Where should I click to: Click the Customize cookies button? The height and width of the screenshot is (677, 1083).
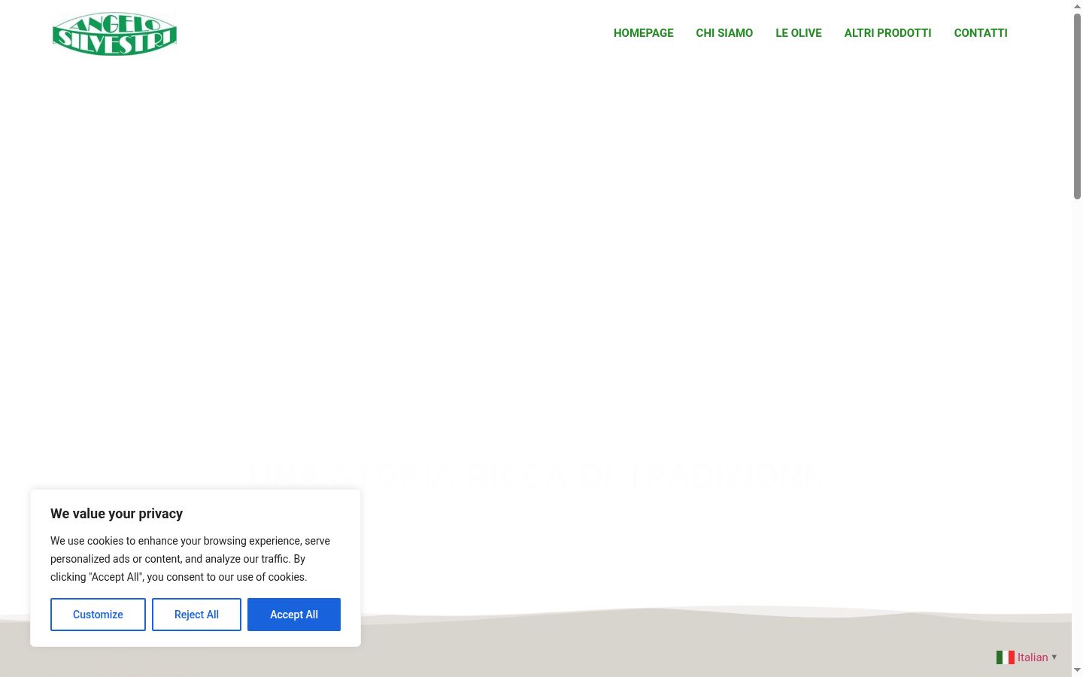point(98,615)
